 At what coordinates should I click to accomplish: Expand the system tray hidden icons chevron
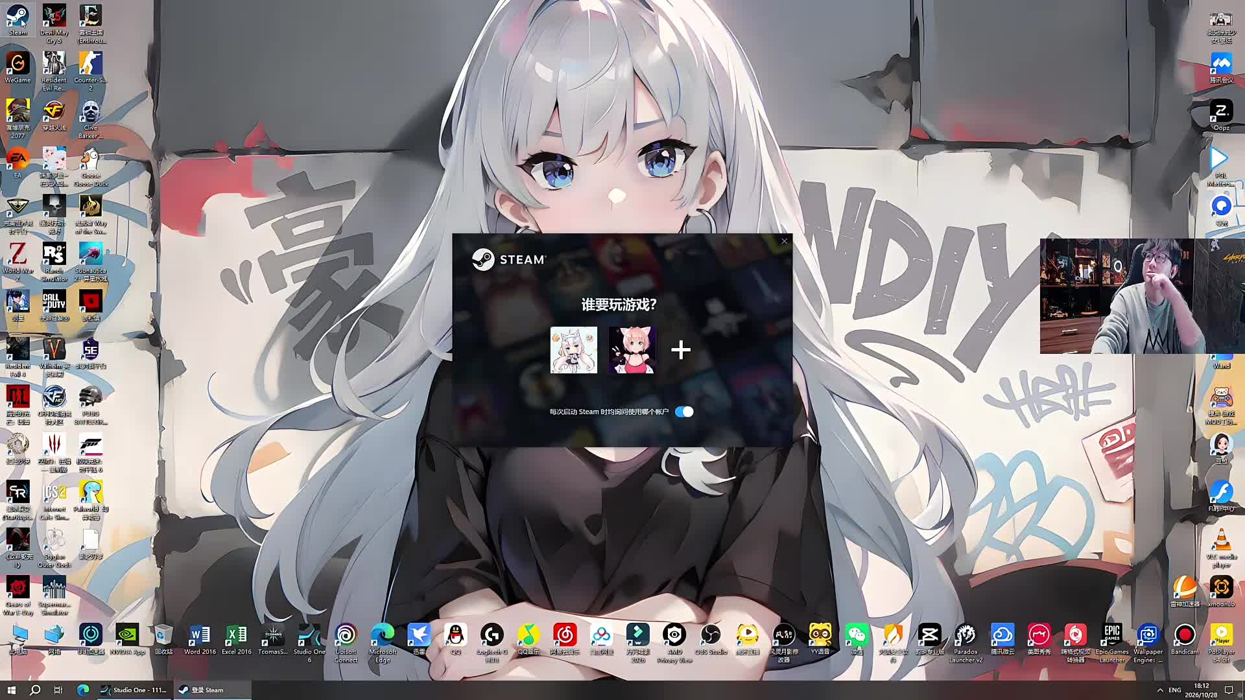point(1160,690)
